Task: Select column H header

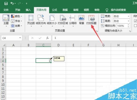Action: [x=118, y=45]
